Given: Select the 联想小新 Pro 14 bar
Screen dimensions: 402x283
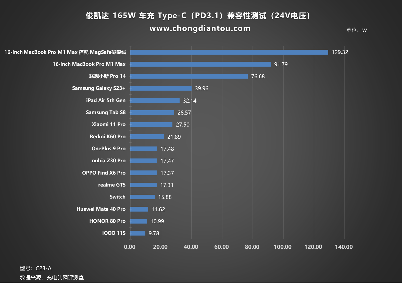Looking at the screenshot, I should [189, 76].
